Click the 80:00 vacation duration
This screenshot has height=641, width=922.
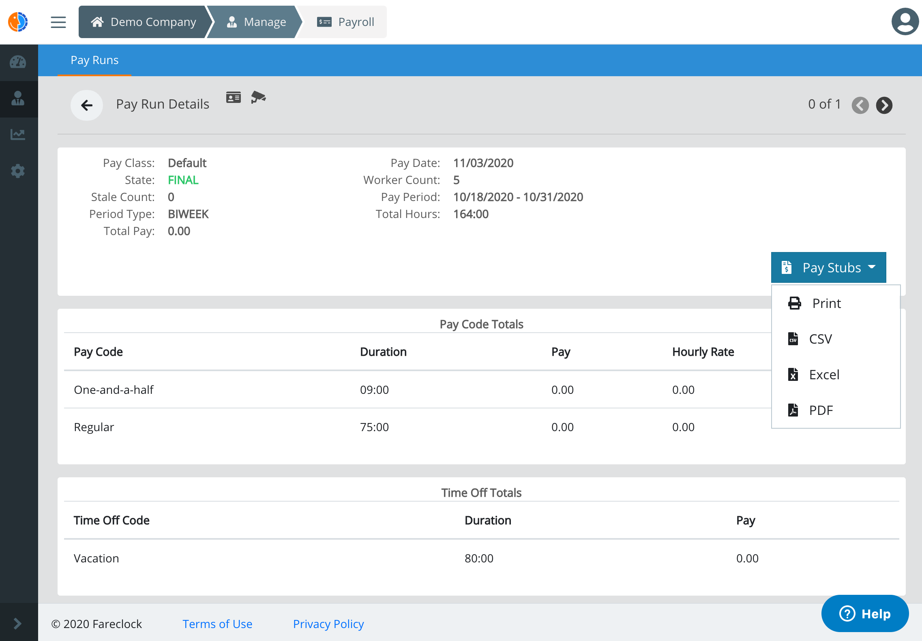click(x=479, y=558)
